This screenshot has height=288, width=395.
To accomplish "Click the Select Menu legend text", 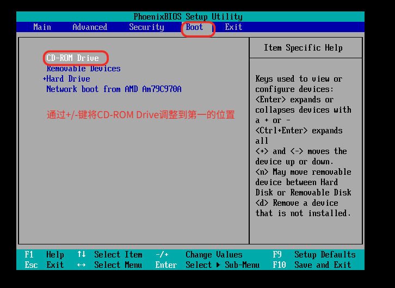I will 118,265.
